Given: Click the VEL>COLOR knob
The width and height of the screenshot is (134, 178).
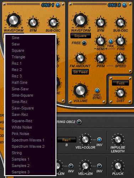Looking at the screenshot, I should (x=85, y=140).
